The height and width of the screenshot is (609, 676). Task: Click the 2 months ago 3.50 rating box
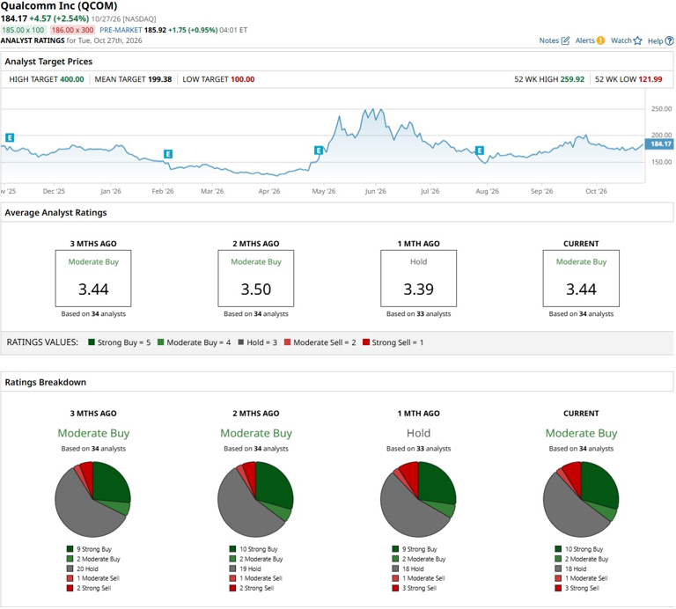point(256,278)
